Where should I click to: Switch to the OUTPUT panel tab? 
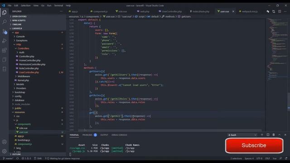pos(104,135)
